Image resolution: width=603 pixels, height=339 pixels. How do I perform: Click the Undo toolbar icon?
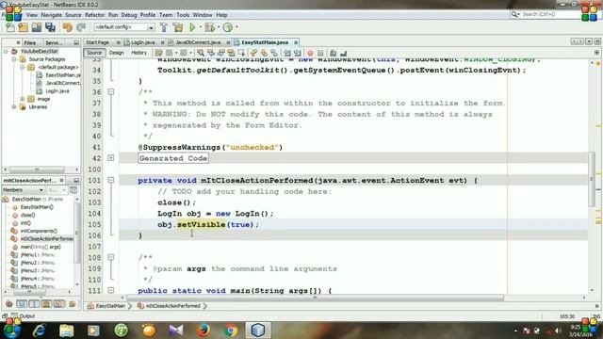tap(68, 27)
